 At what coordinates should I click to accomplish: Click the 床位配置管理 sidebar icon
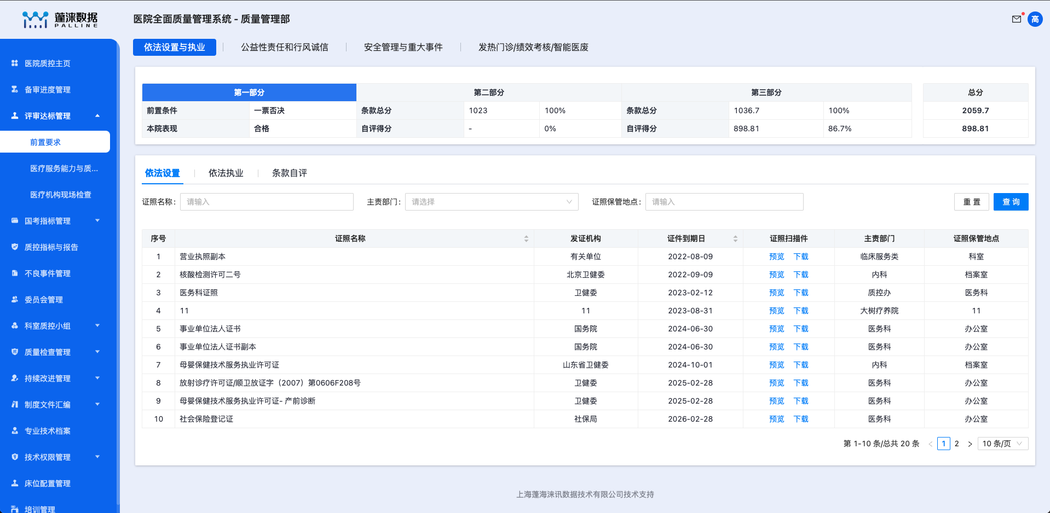click(x=15, y=483)
